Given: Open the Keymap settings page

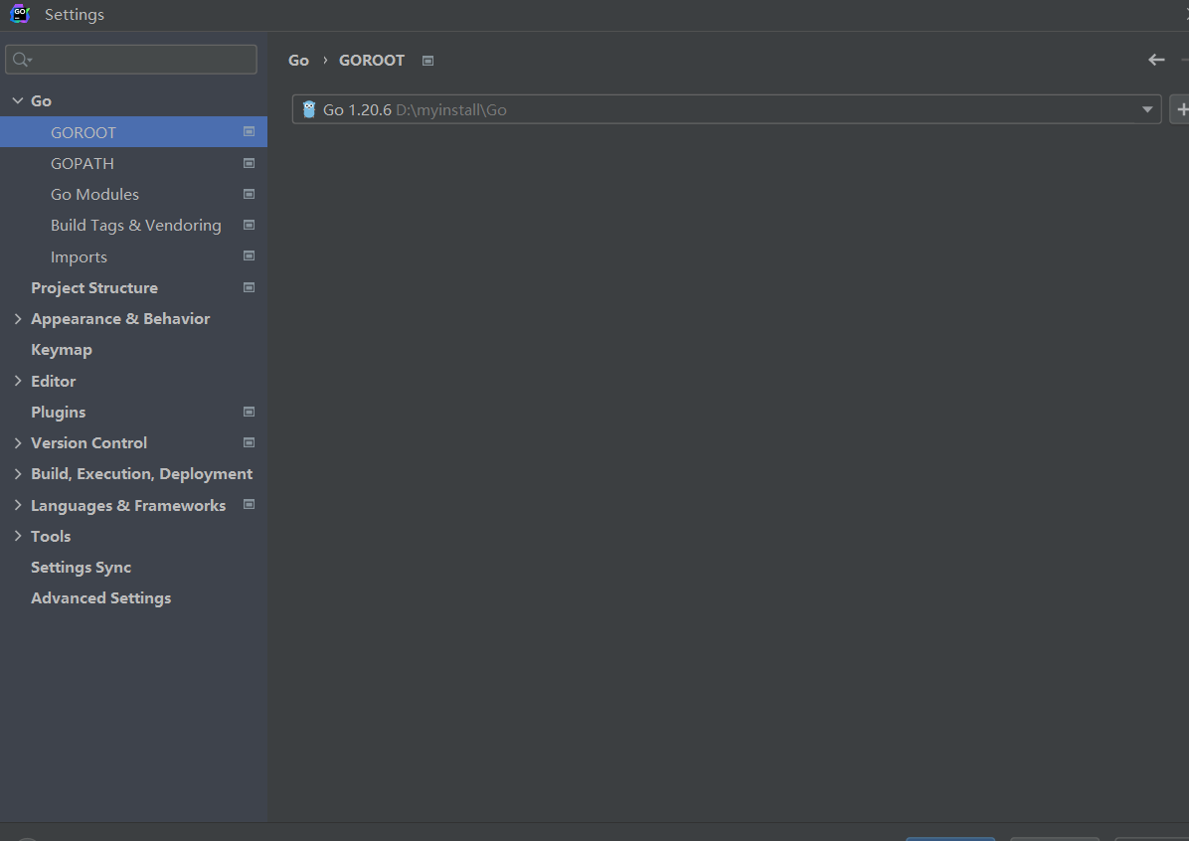Looking at the screenshot, I should pos(62,350).
